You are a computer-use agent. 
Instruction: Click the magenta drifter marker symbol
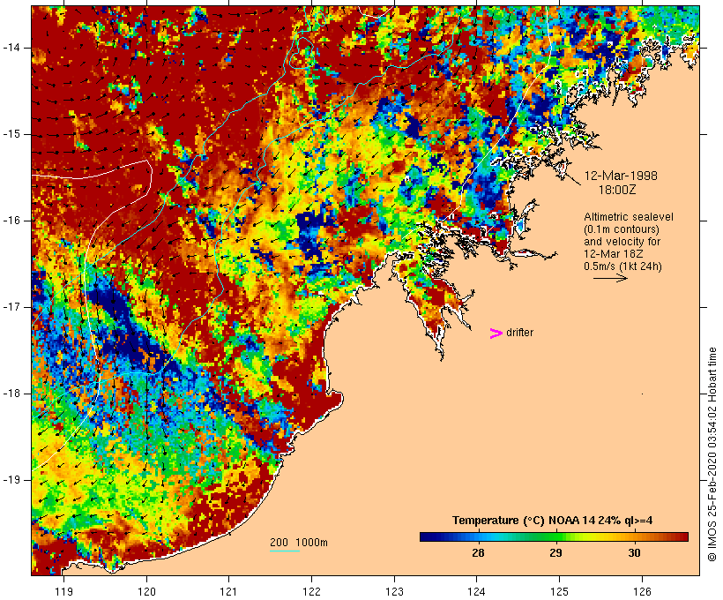click(x=496, y=334)
